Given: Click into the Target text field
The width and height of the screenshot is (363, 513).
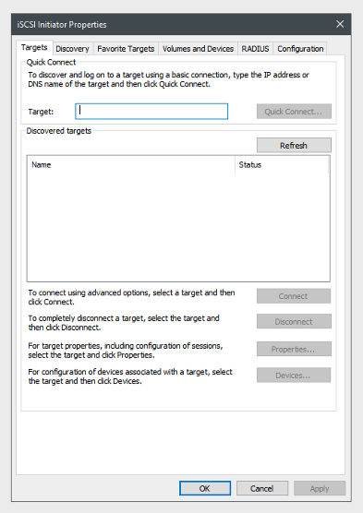Looking at the screenshot, I should point(151,112).
